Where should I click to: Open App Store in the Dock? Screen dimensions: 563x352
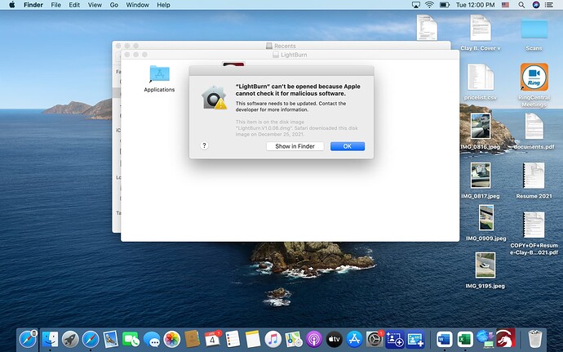354,339
